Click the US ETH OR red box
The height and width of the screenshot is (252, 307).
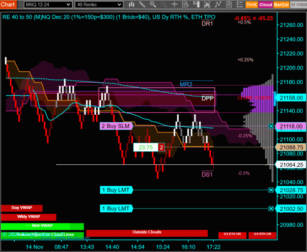click(232, 235)
